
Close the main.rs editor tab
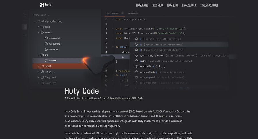pyautogui.click(x=122, y=13)
